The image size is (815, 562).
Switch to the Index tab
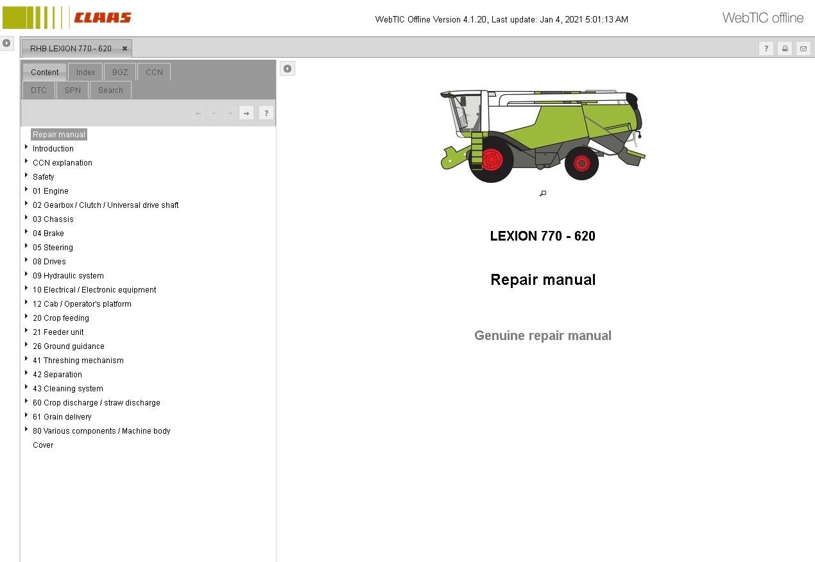[x=85, y=72]
